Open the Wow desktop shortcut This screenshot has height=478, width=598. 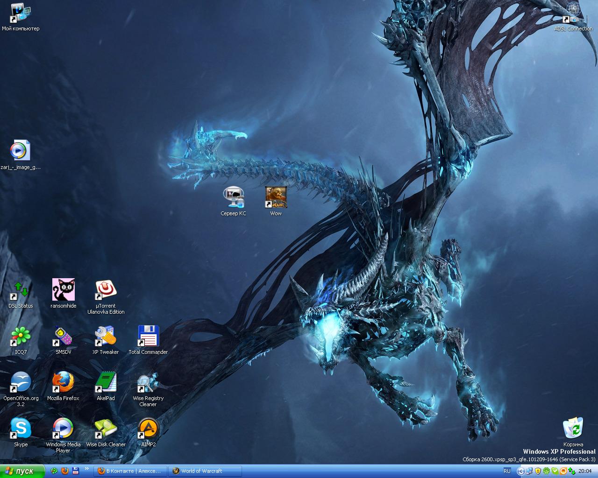276,197
